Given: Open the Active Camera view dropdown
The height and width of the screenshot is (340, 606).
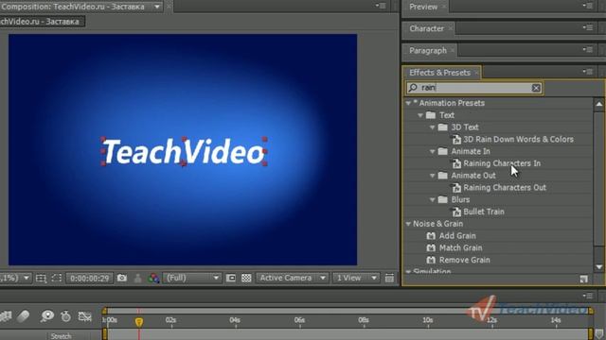Looking at the screenshot, I should coord(293,278).
